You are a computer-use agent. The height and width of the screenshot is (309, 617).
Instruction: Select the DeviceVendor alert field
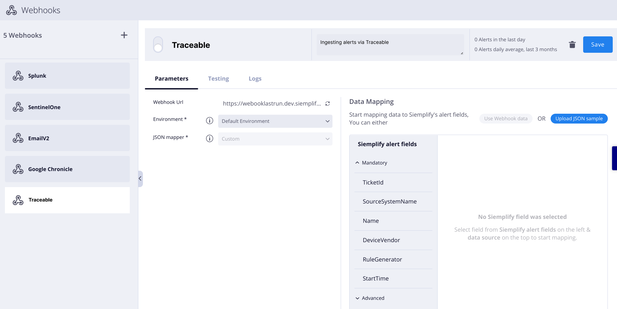pos(393,240)
